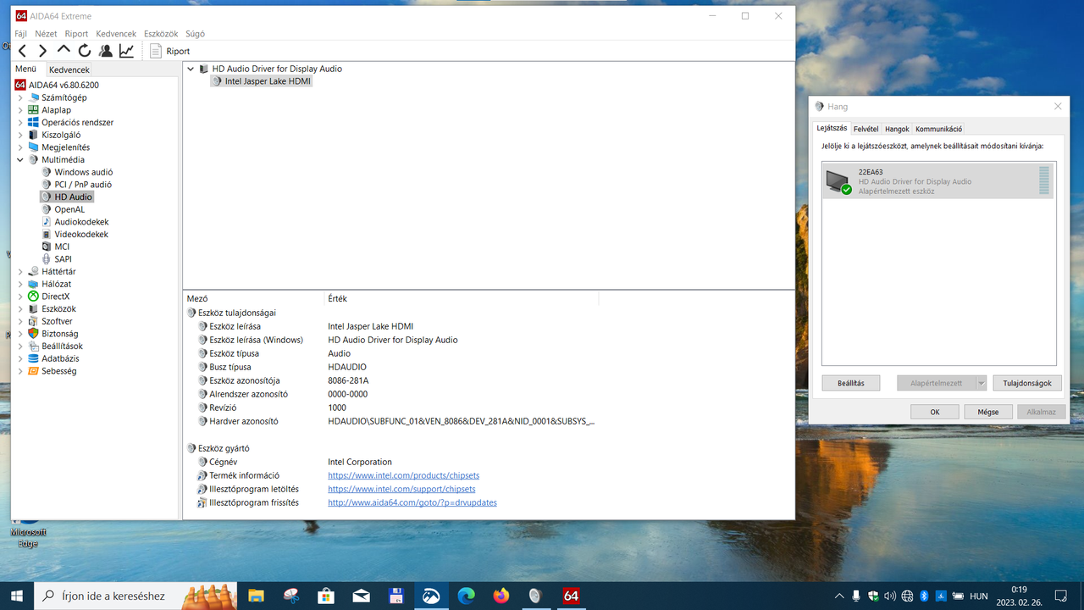Select AIDA64 v6.80.6200 root node
Screen dimensions: 1084x610
click(x=64, y=86)
